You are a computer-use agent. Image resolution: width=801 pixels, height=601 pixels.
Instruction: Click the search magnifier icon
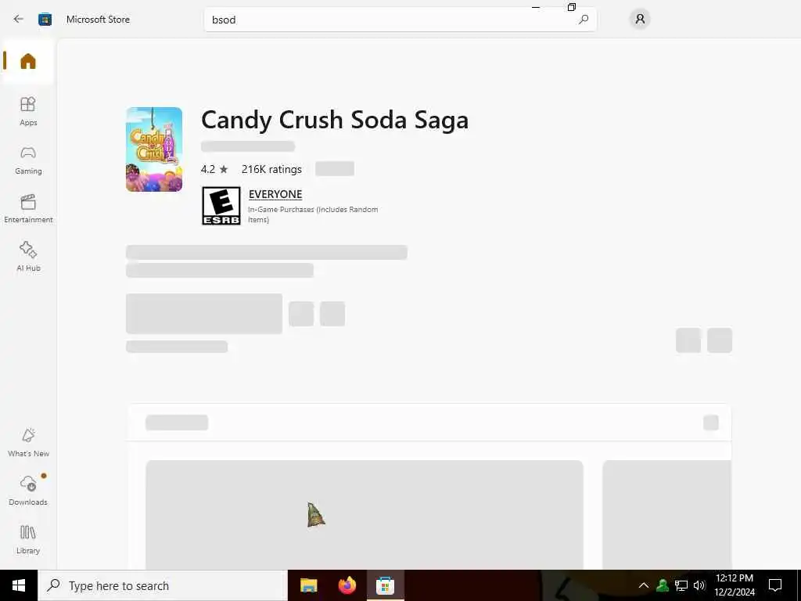(x=584, y=20)
